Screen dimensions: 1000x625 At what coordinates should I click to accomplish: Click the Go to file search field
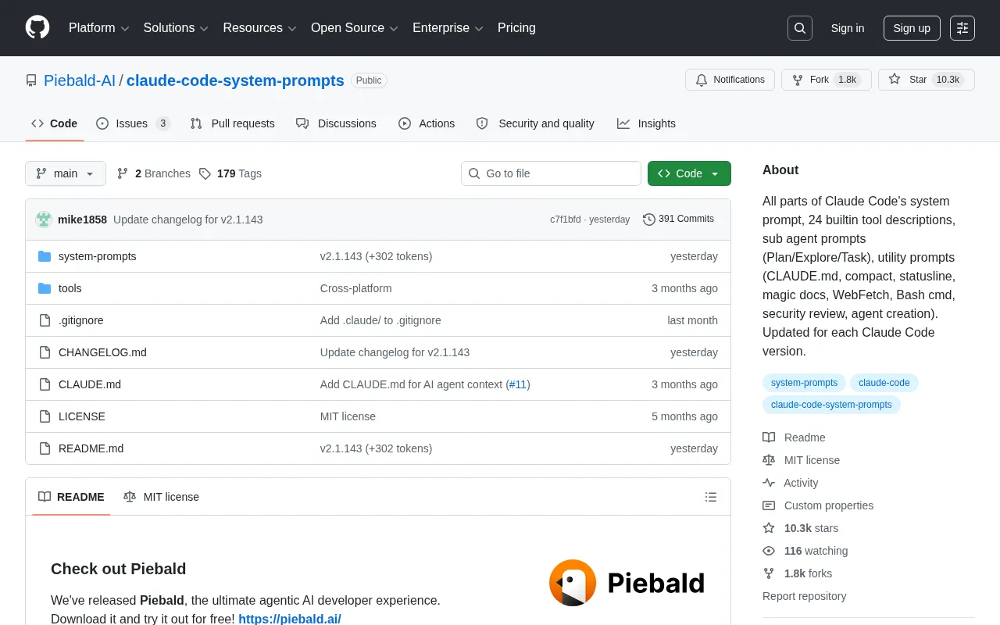551,173
